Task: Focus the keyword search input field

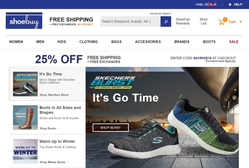Action: point(130,21)
